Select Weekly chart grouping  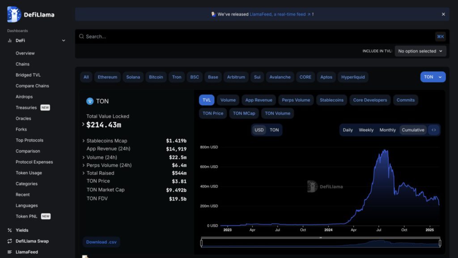point(366,130)
